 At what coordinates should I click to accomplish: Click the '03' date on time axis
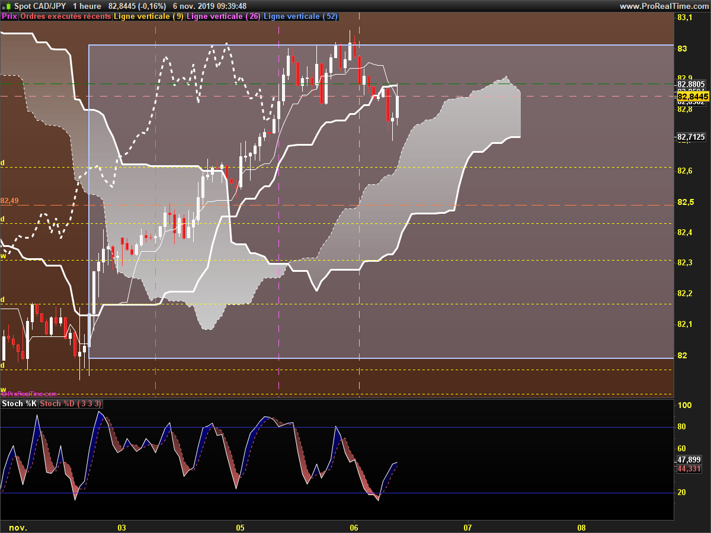[123, 527]
